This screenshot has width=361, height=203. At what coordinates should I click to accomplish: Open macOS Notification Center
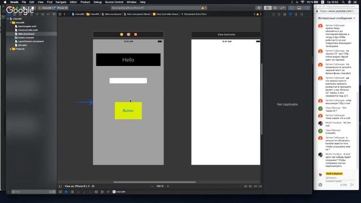[355, 2]
